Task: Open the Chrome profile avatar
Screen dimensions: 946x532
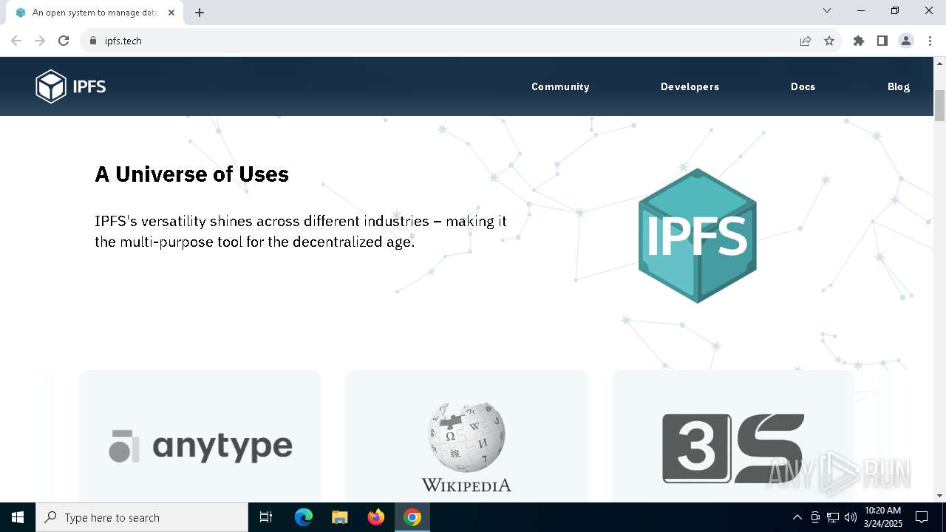Action: (x=906, y=41)
